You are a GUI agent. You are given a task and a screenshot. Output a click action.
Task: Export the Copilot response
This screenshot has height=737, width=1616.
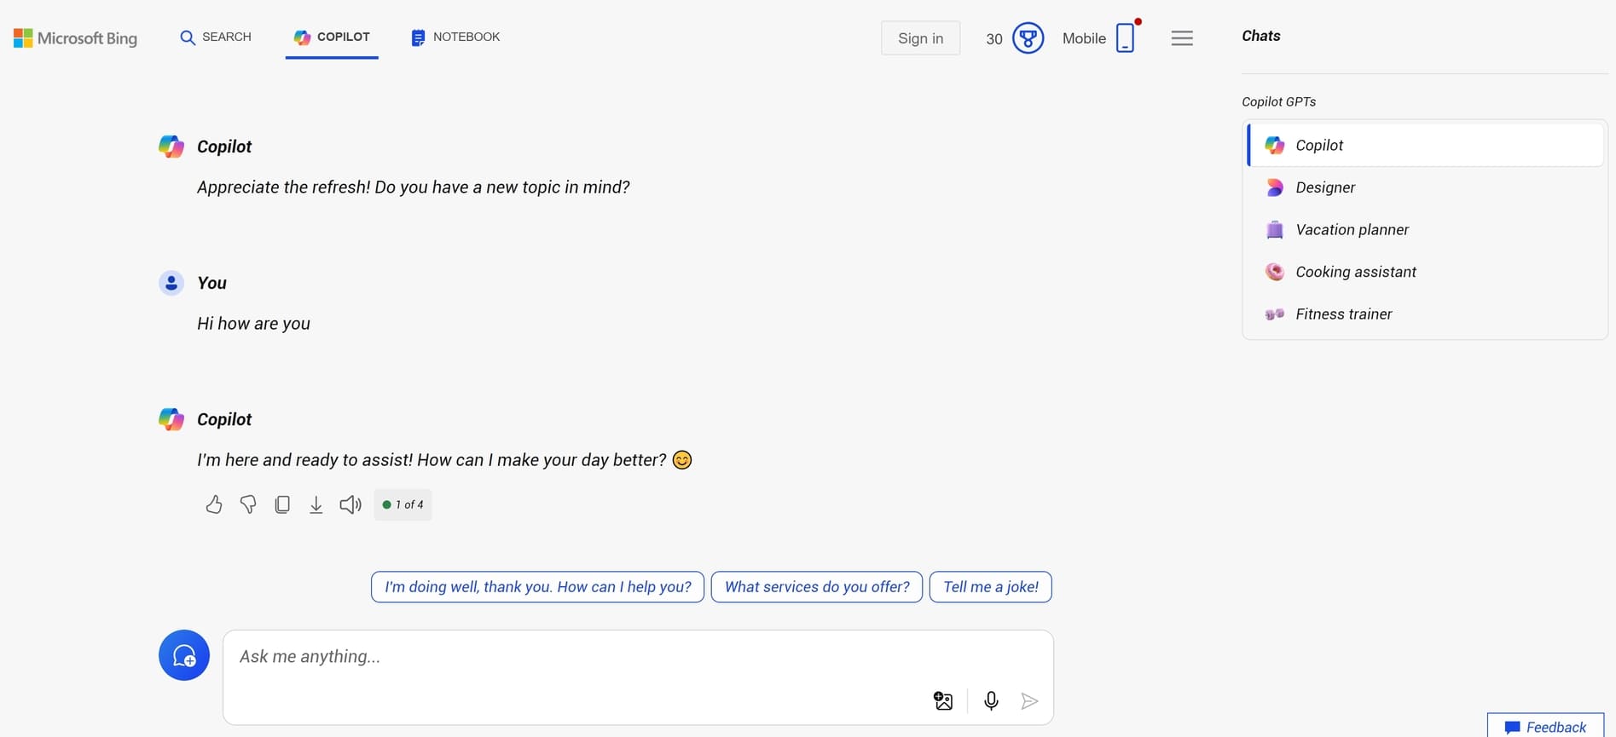(x=316, y=504)
